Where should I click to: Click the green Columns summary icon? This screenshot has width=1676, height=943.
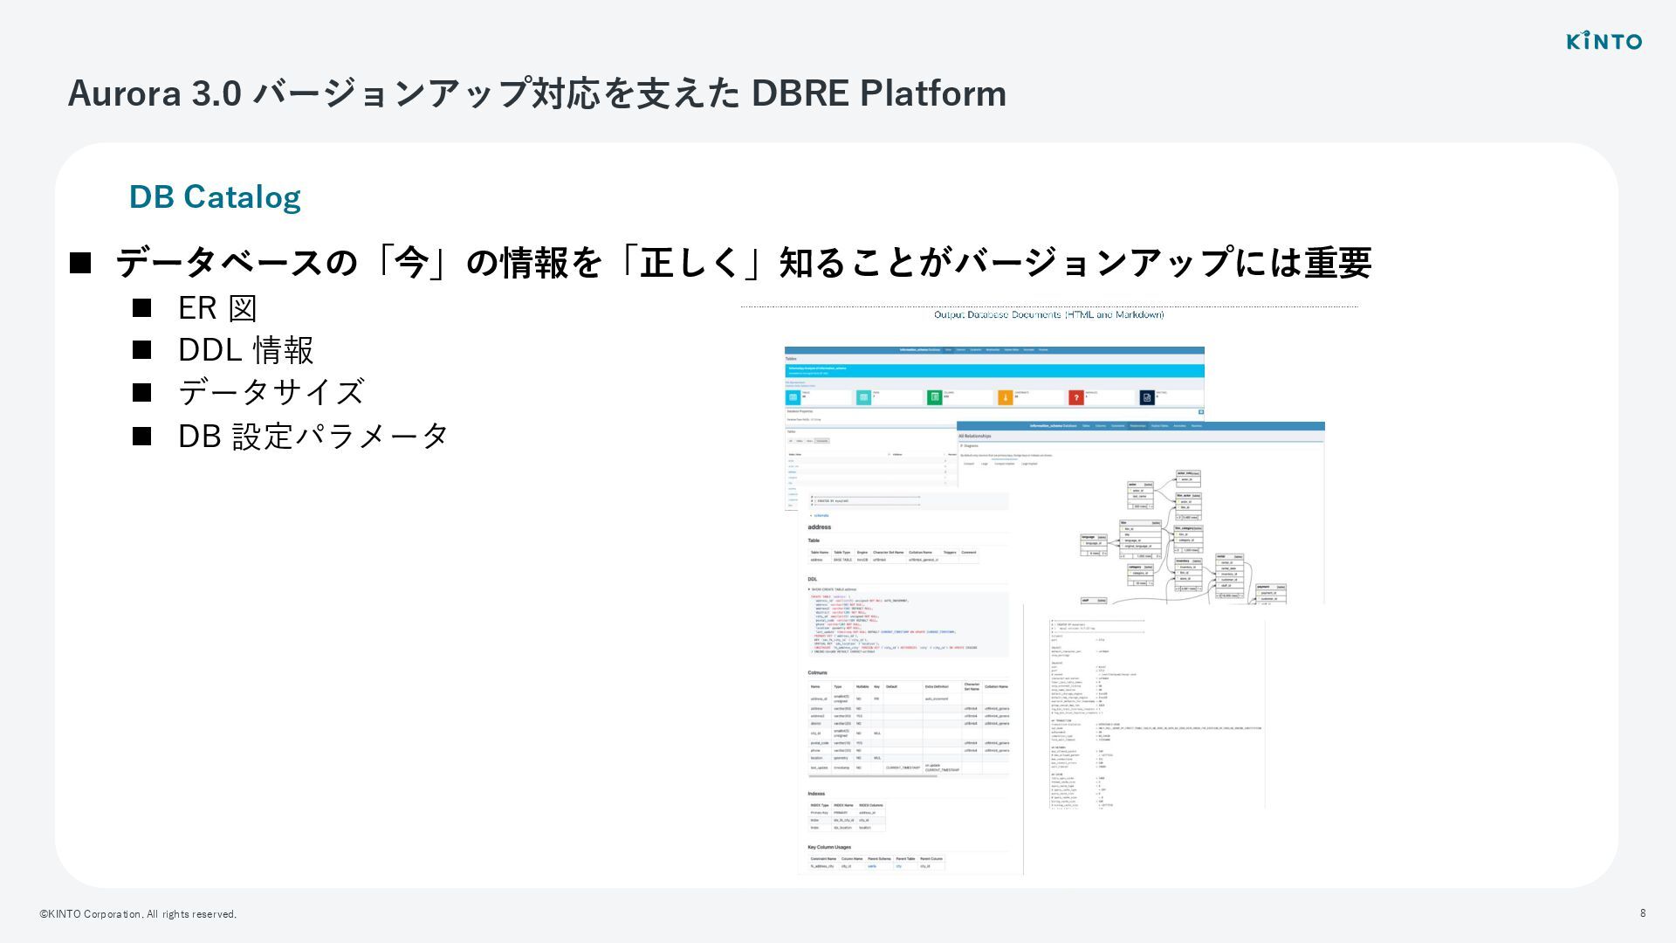tap(934, 397)
